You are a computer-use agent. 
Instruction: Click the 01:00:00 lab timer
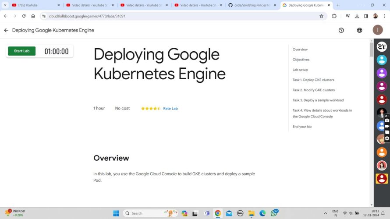[57, 51]
